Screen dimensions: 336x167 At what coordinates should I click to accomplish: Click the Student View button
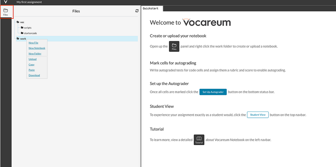click(x=258, y=115)
